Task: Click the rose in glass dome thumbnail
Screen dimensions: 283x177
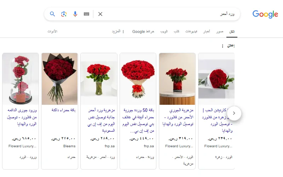Action: coord(21,79)
